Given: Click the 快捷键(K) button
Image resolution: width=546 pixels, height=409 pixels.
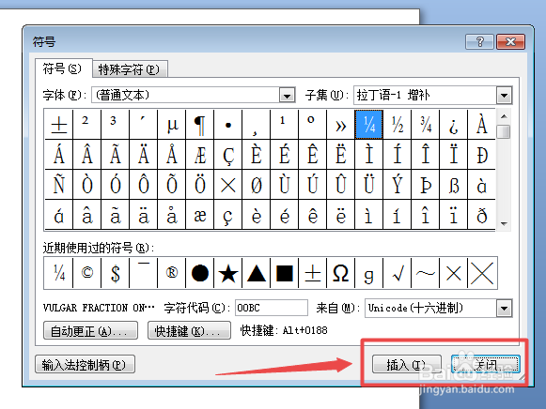Looking at the screenshot, I should coord(189,330).
